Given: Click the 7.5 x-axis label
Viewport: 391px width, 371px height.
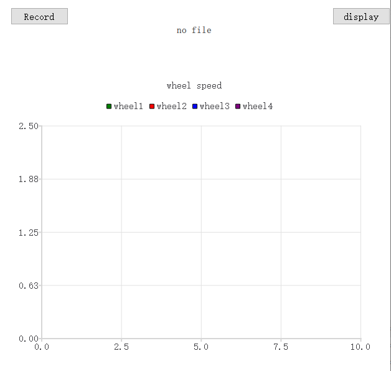Looking at the screenshot, I should (x=281, y=347).
